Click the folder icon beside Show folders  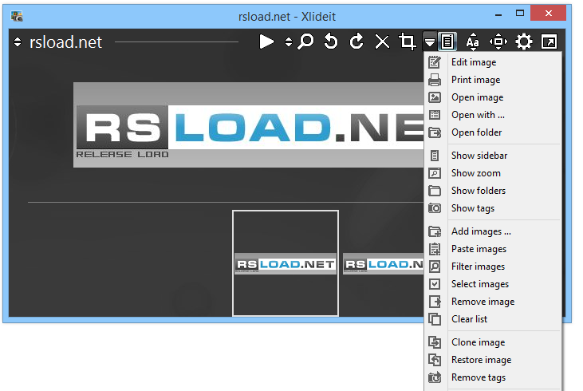click(435, 191)
